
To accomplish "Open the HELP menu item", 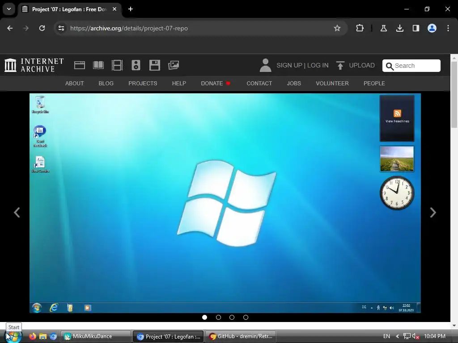I will [179, 84].
